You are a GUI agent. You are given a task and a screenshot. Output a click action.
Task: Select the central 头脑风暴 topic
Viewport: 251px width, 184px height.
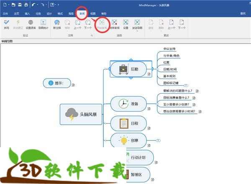81,114
